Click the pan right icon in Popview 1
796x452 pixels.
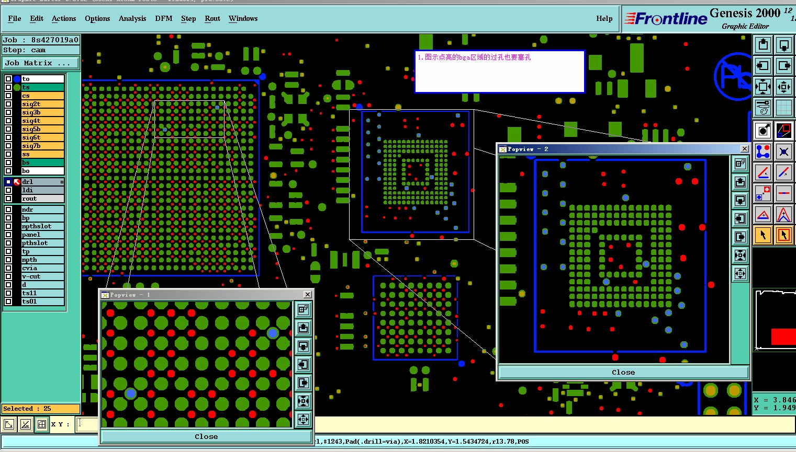[x=303, y=383]
